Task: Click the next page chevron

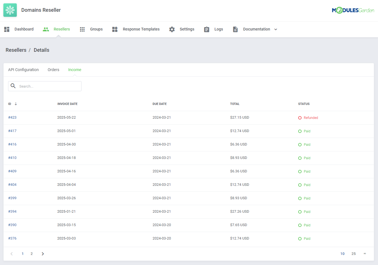Action: click(x=43, y=254)
